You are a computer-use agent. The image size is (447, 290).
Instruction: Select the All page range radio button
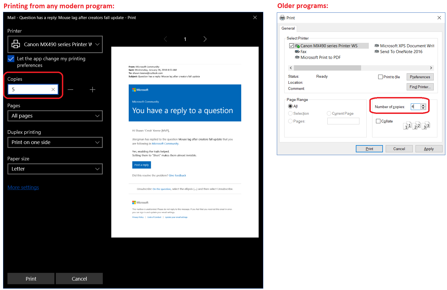point(290,106)
